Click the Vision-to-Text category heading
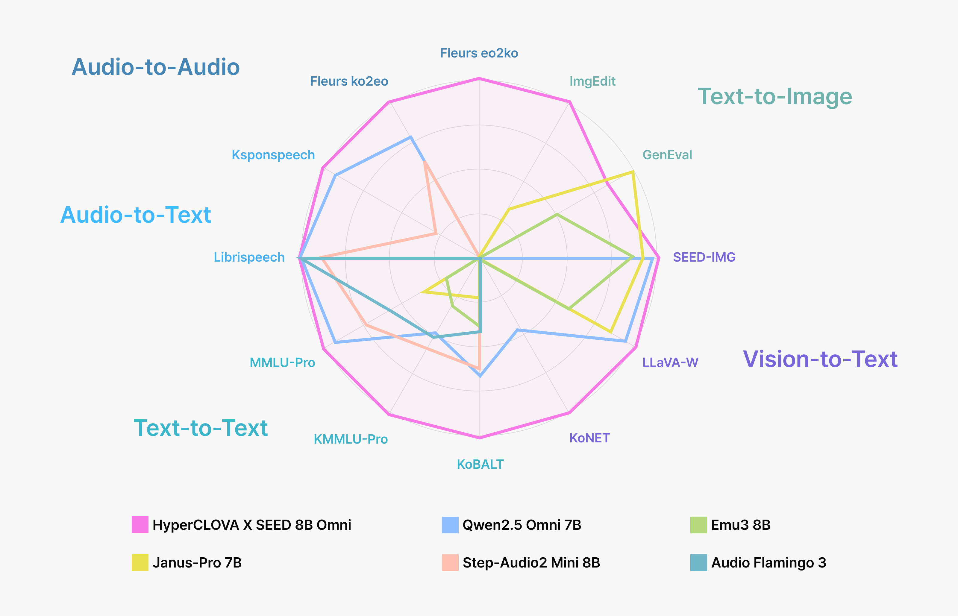 (x=820, y=359)
